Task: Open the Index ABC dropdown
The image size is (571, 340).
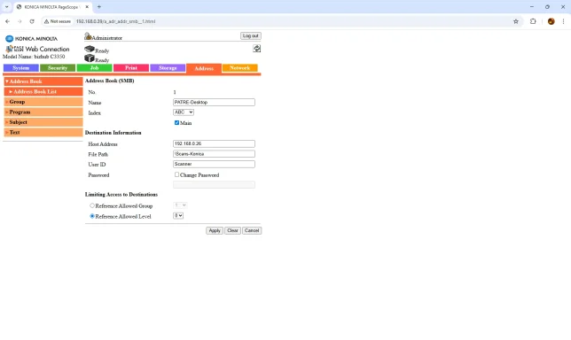Action: tap(184, 112)
